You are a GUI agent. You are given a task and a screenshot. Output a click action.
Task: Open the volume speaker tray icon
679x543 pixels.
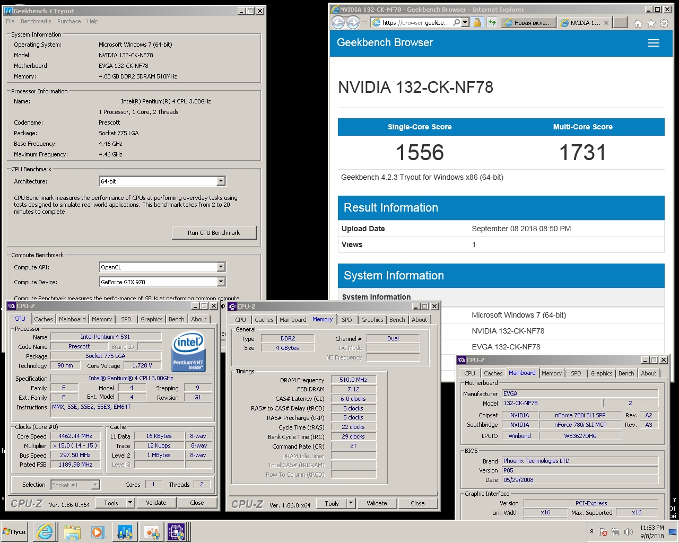pyautogui.click(x=629, y=532)
